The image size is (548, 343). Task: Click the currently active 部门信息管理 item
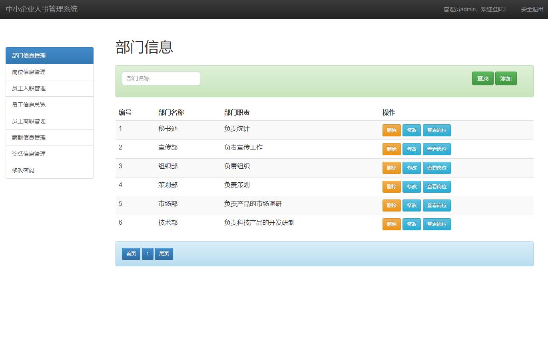click(28, 56)
